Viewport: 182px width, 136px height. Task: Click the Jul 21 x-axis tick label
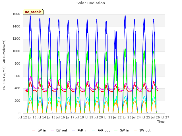108,117
